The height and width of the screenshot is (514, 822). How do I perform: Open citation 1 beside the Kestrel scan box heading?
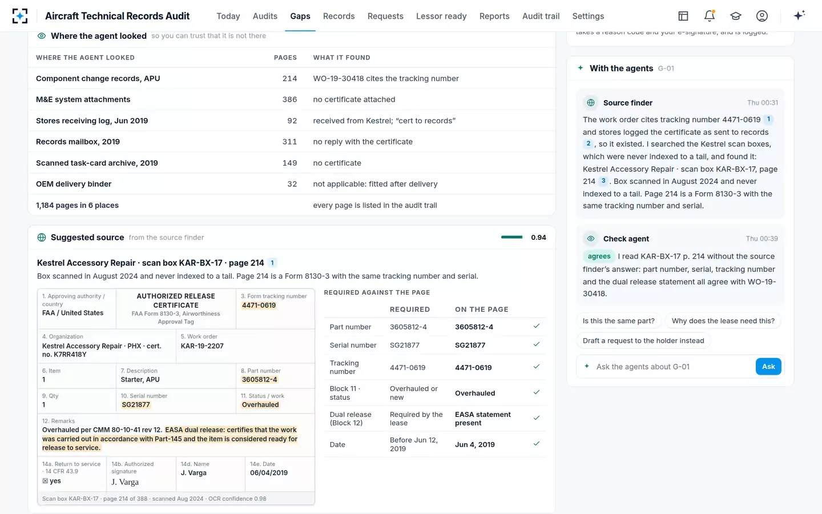click(272, 263)
